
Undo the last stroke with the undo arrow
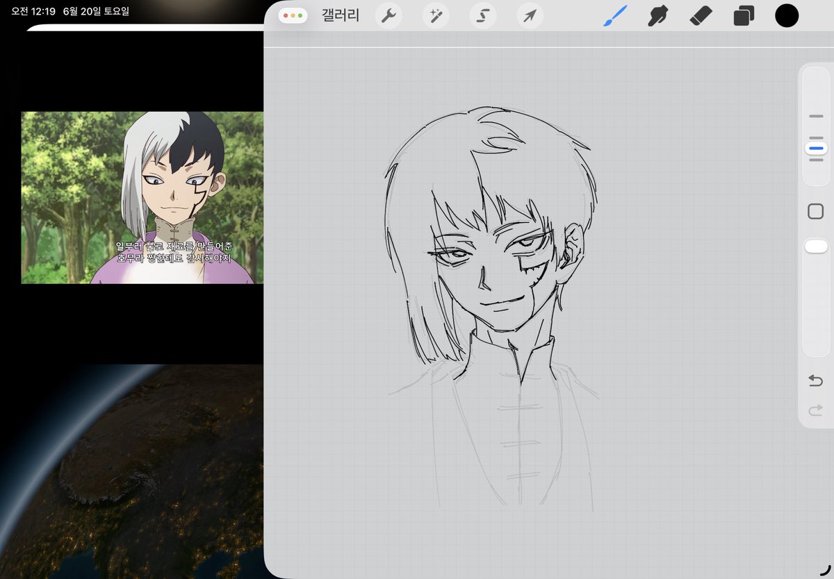tap(815, 380)
